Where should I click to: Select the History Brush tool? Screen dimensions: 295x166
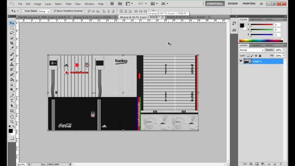click(12, 70)
